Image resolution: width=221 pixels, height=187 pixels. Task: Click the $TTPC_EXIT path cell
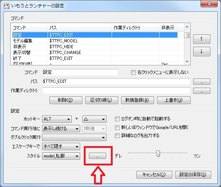pos(61,58)
